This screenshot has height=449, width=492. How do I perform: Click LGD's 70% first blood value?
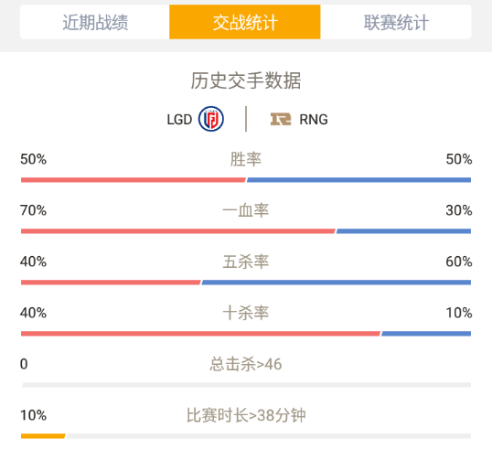(33, 210)
